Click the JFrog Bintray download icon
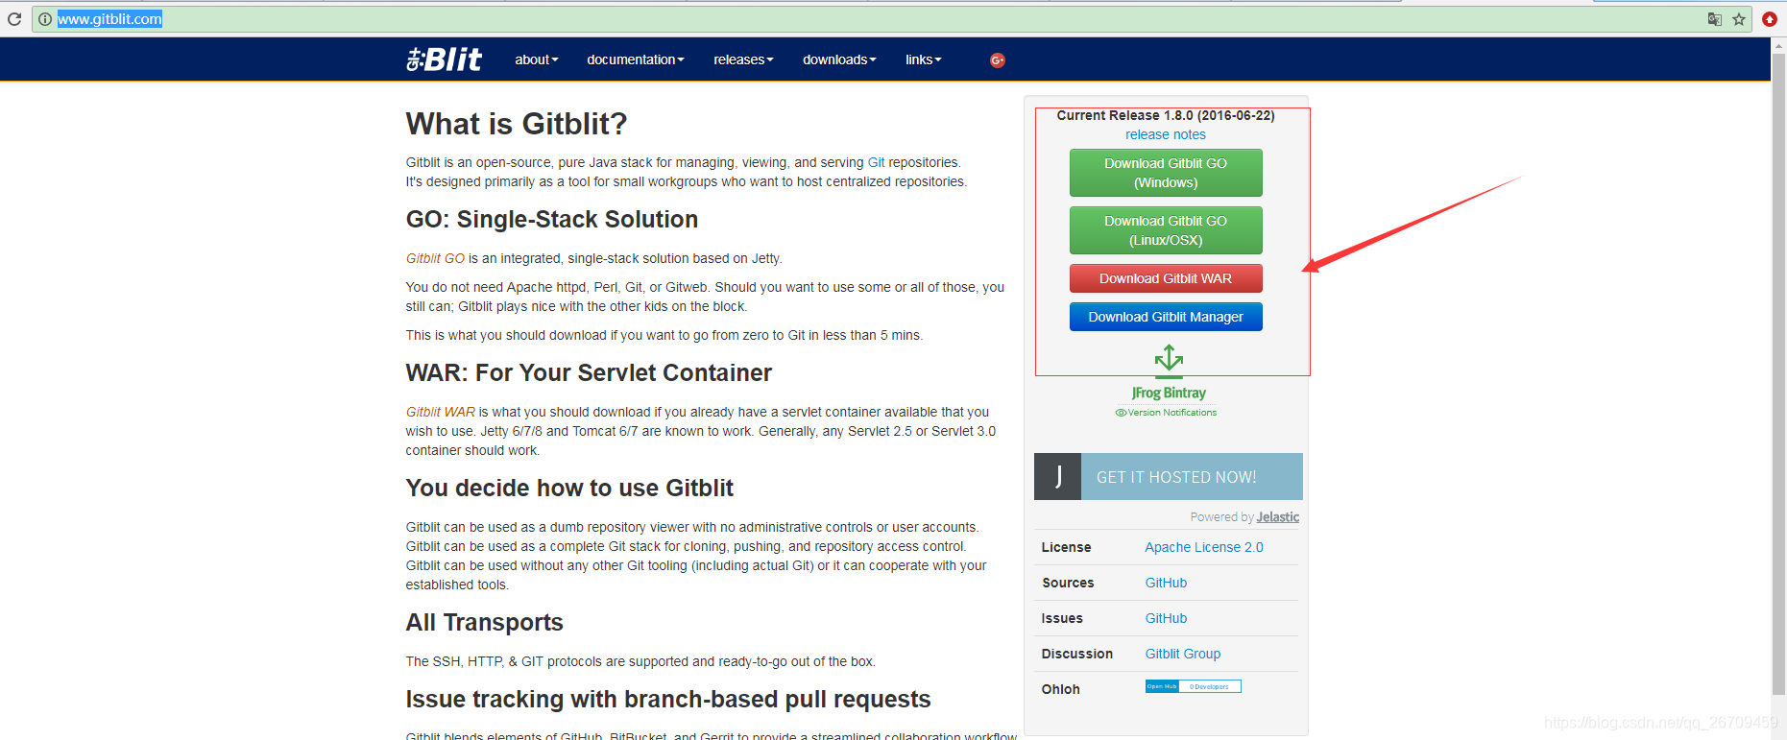 point(1169,359)
